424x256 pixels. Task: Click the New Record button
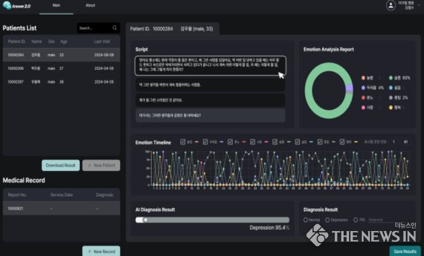coord(101,251)
